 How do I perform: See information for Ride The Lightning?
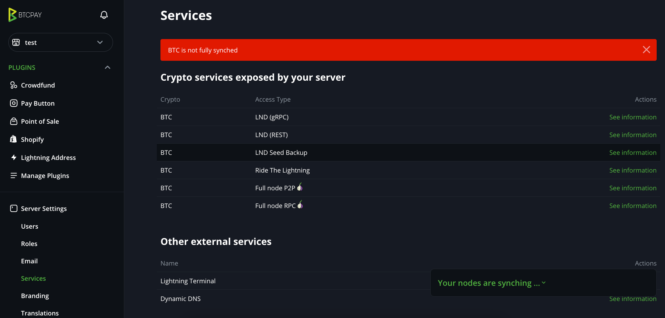click(633, 170)
